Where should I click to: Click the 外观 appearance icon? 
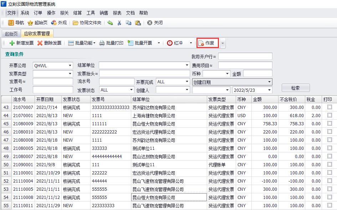pos(54,23)
